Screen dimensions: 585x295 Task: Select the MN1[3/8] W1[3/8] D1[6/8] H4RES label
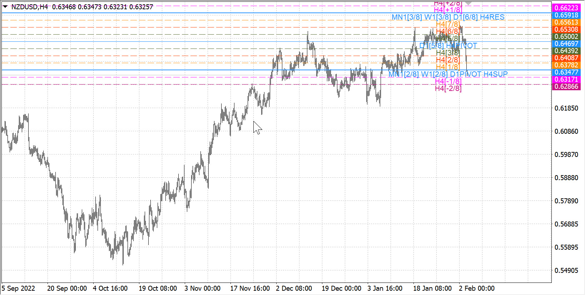448,17
